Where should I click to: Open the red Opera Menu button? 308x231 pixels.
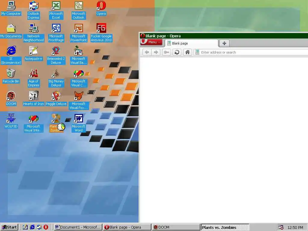152,42
